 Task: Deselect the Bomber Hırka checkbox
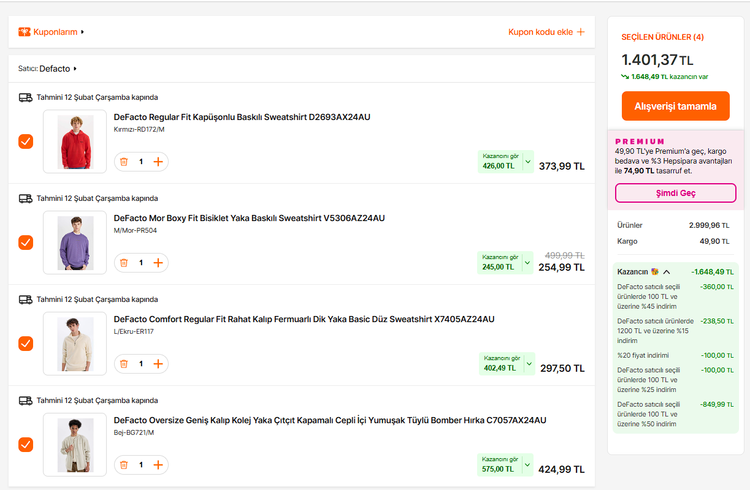(x=26, y=445)
